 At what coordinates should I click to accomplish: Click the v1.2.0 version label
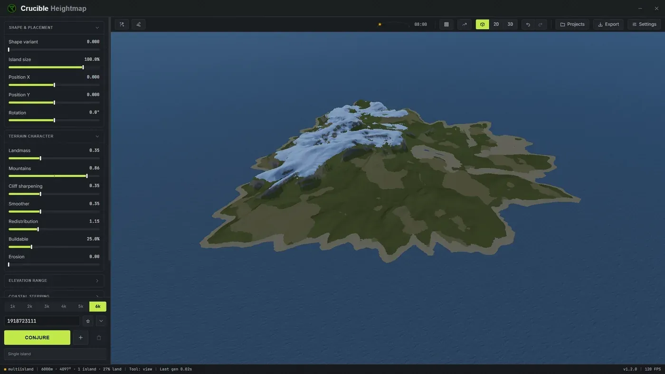[630, 369]
